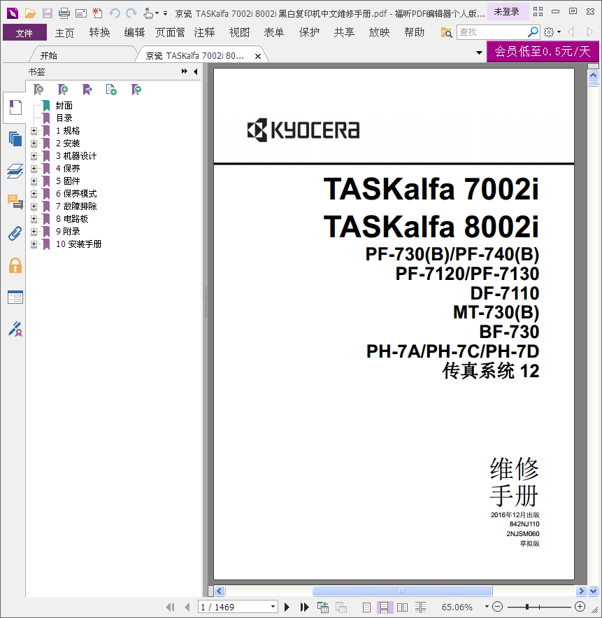Go to the previous view icon
The image size is (602, 618).
(322, 607)
